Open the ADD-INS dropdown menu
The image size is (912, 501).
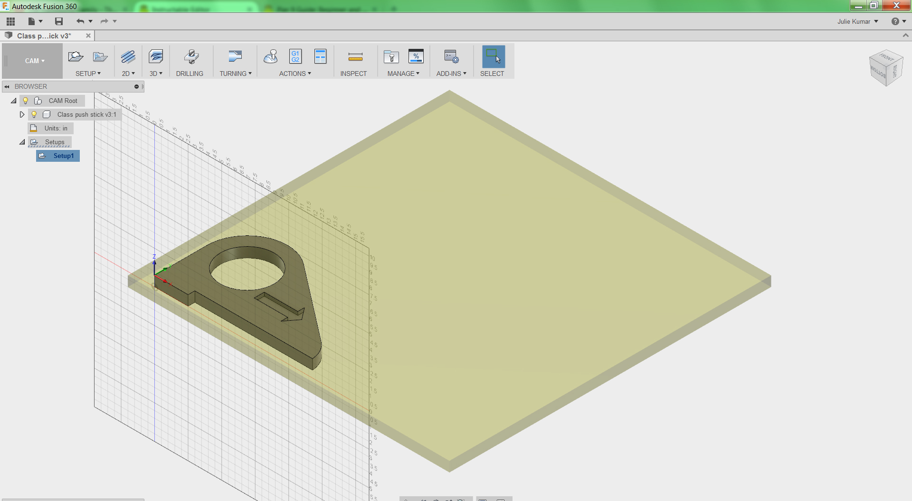click(451, 74)
